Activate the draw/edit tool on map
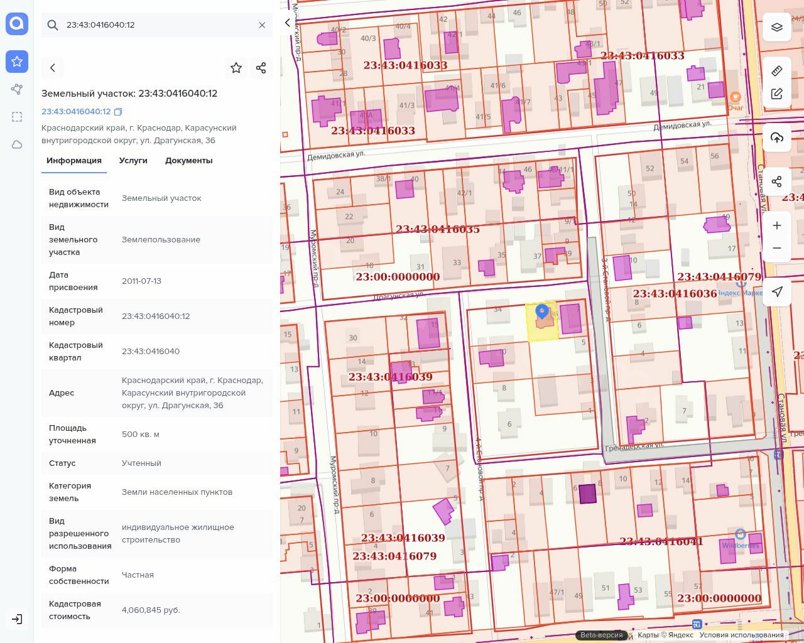 pos(777,94)
